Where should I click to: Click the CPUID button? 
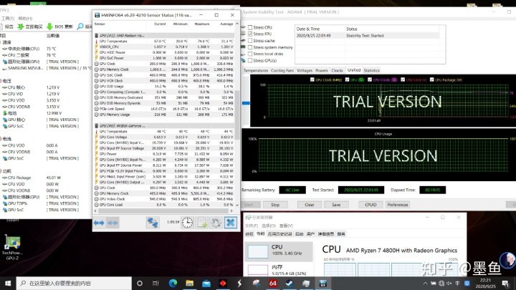(x=371, y=205)
